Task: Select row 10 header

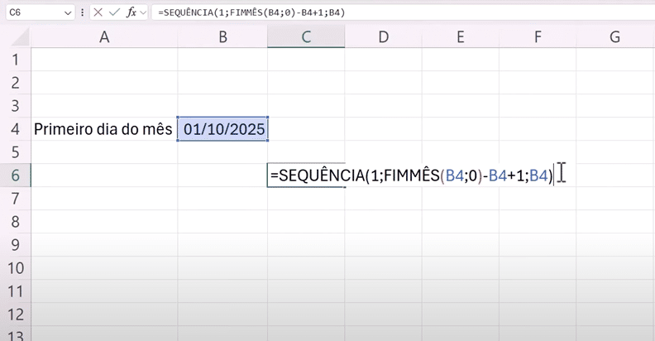Action: [16, 268]
